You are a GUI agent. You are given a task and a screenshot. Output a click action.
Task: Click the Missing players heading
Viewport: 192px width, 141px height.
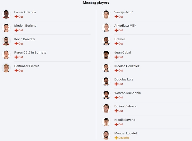(x=96, y=3)
